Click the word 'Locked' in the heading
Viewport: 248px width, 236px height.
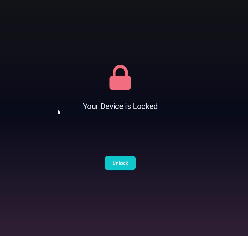(145, 106)
